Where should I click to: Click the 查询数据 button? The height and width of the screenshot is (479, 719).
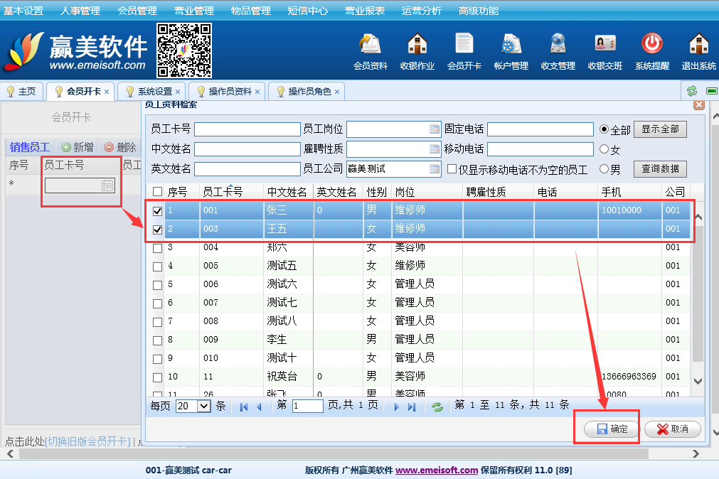(x=660, y=169)
